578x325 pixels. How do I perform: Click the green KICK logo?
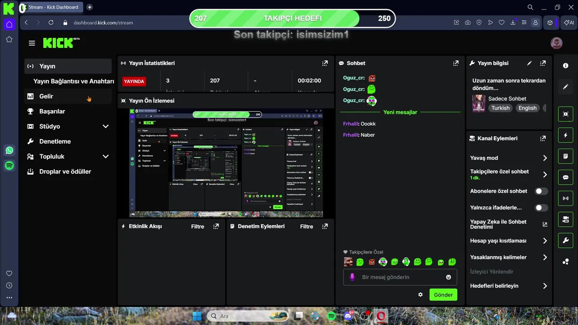[x=59, y=43]
